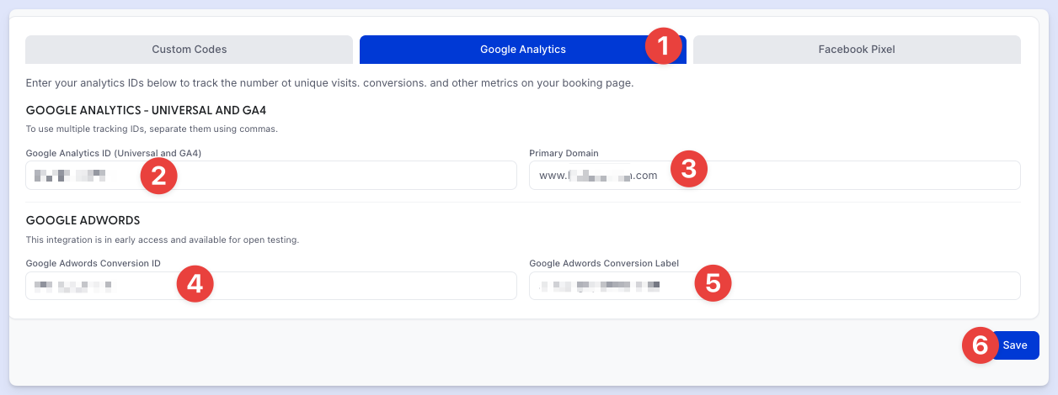
Task: Click the 'separate them using commas' hint text
Action: point(152,129)
